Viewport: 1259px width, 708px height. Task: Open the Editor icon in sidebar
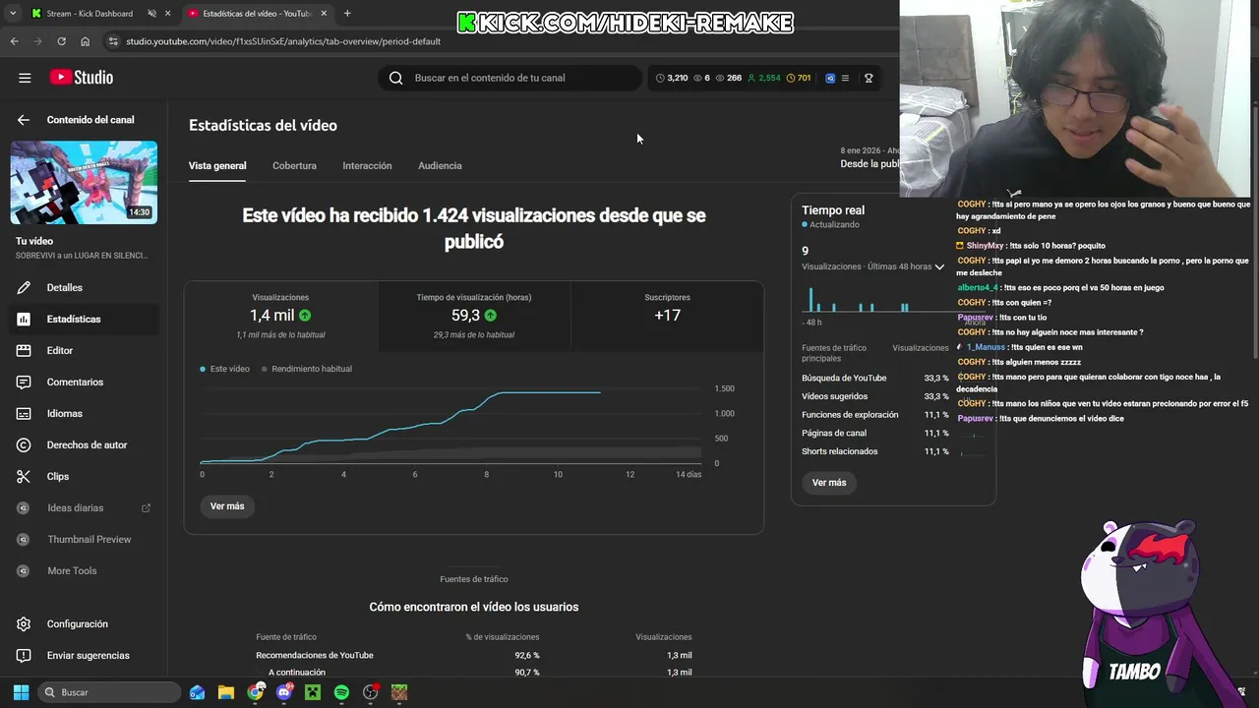coord(24,351)
